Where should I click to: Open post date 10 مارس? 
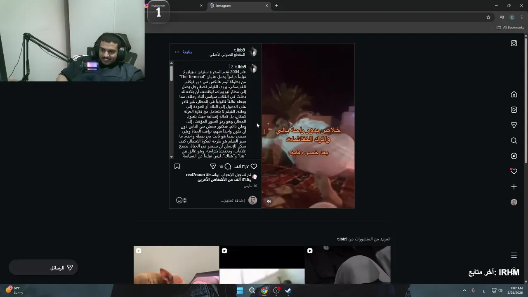click(x=250, y=186)
